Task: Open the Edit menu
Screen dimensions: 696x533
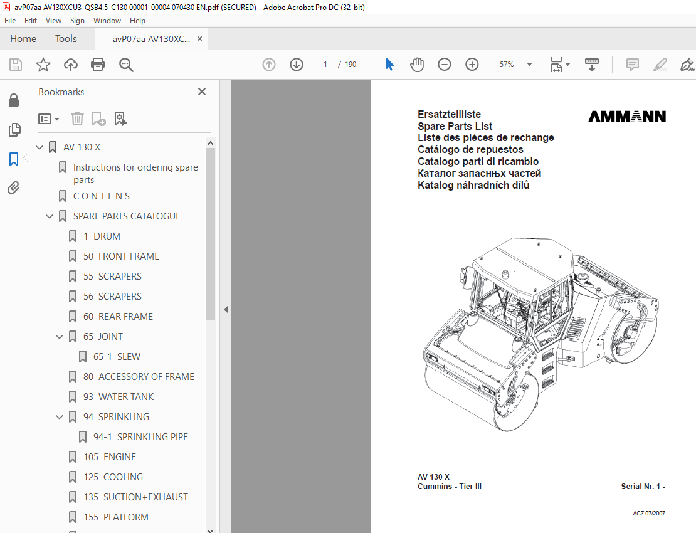Action: coord(31,21)
